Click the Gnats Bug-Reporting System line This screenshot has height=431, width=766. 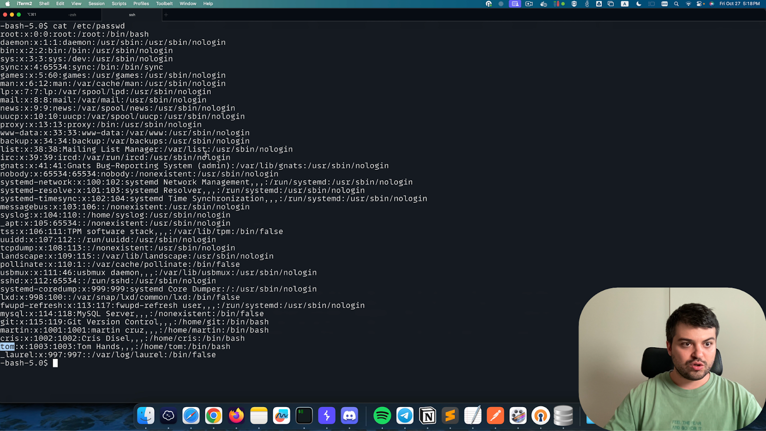(x=194, y=166)
